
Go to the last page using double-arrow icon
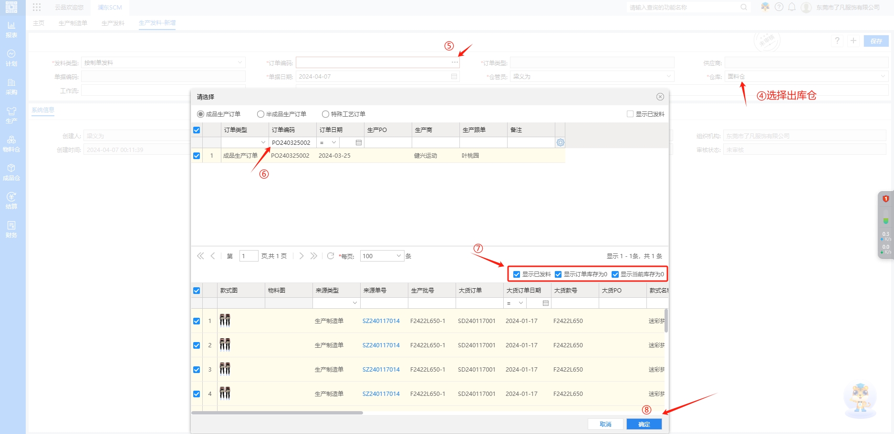[313, 256]
